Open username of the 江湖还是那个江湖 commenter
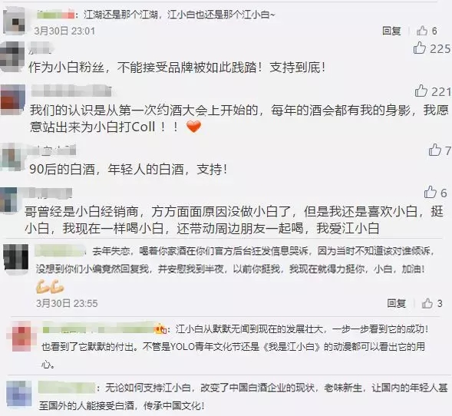This screenshot has height=416, width=452. click(56, 15)
